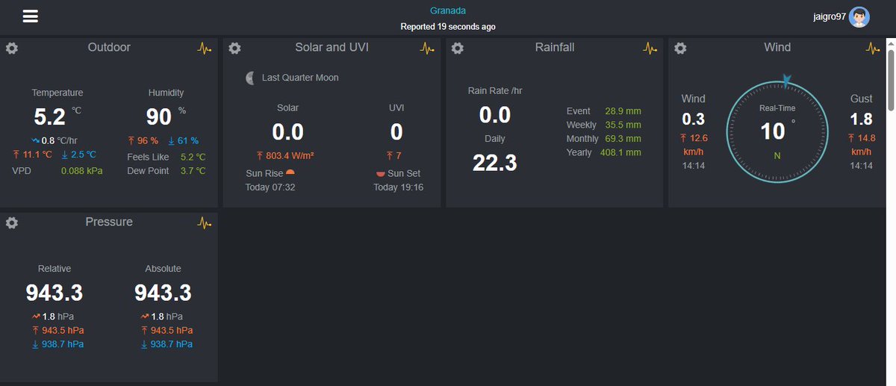Image resolution: width=896 pixels, height=386 pixels.
Task: Click the Last Quarter Moon label
Action: click(x=300, y=78)
